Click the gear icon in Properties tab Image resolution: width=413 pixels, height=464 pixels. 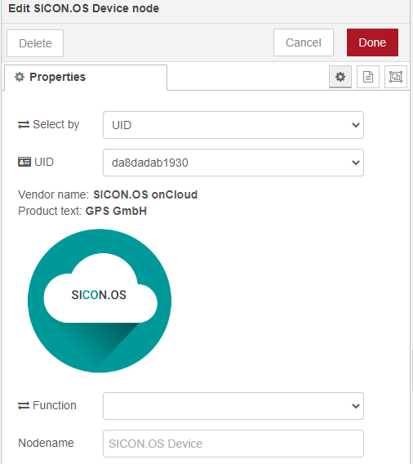point(20,77)
